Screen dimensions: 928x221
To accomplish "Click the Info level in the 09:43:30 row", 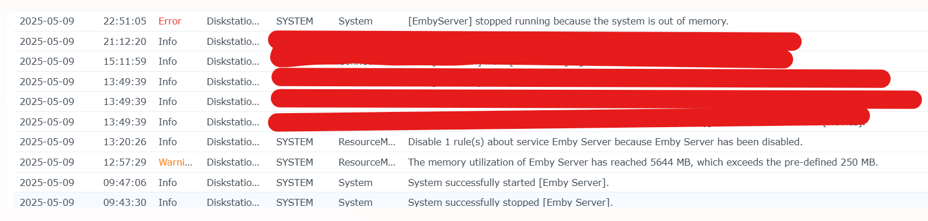I will [x=167, y=202].
